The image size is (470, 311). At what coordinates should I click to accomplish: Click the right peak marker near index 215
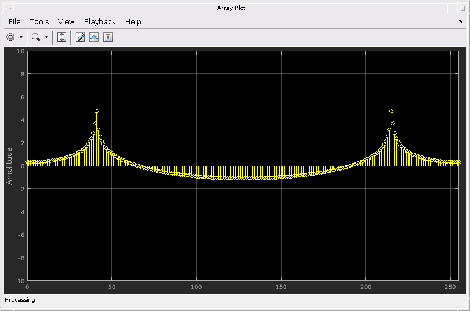click(x=391, y=111)
